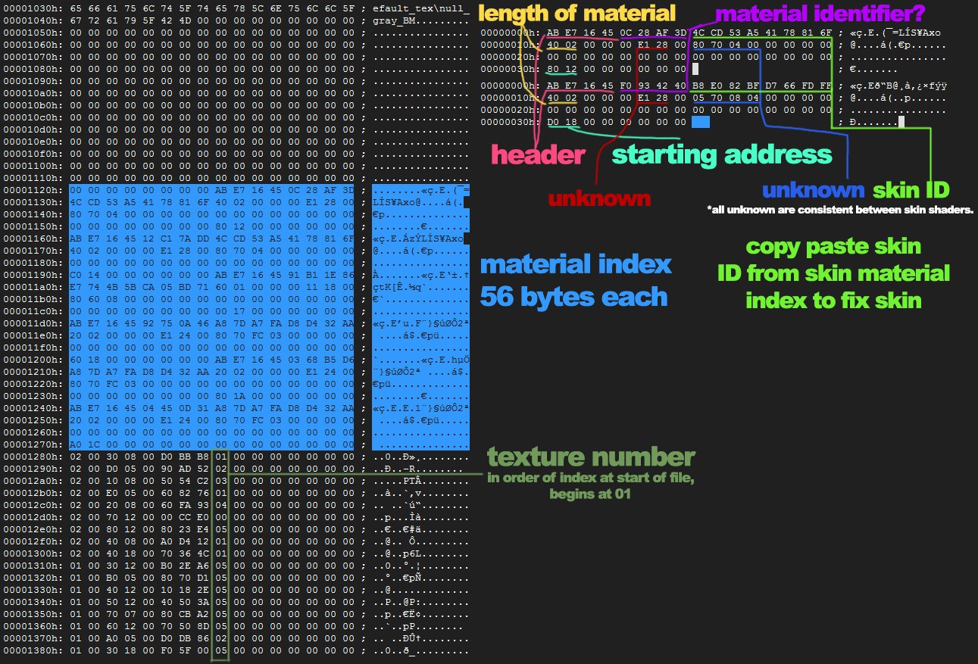The height and width of the screenshot is (664, 978).
Task: Click the white footnote about unknown values
Action: [839, 210]
